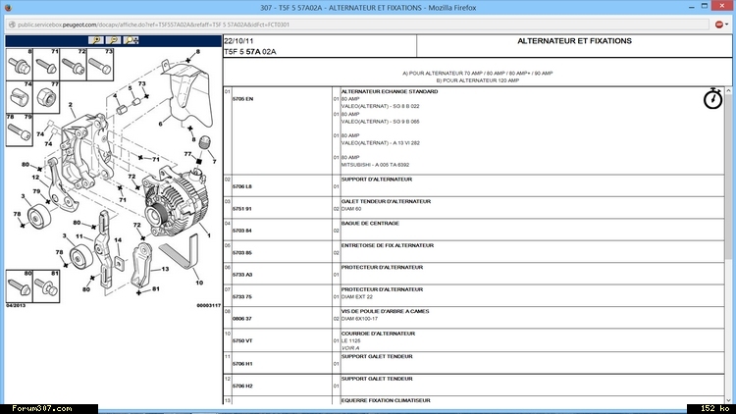Viewport: 736px width, 414px height.
Task: Click part reference 5750 VT
Action: [x=241, y=340]
